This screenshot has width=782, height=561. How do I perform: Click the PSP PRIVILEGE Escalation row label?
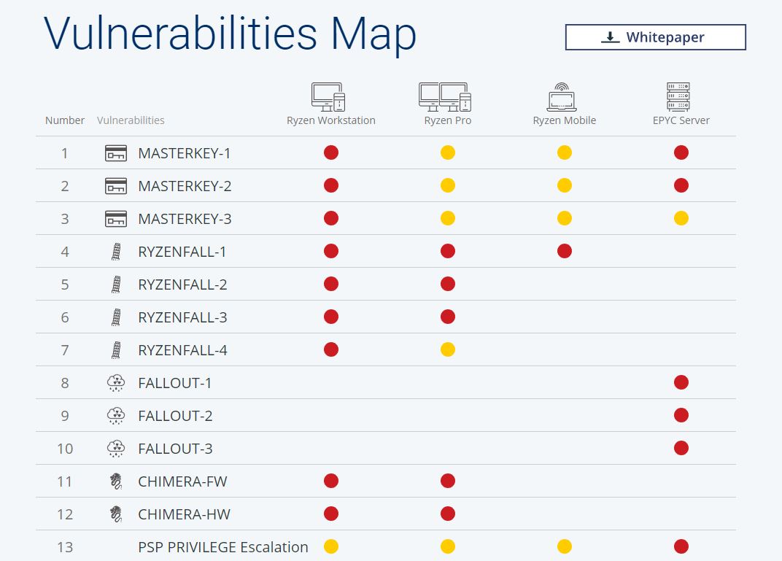223,547
